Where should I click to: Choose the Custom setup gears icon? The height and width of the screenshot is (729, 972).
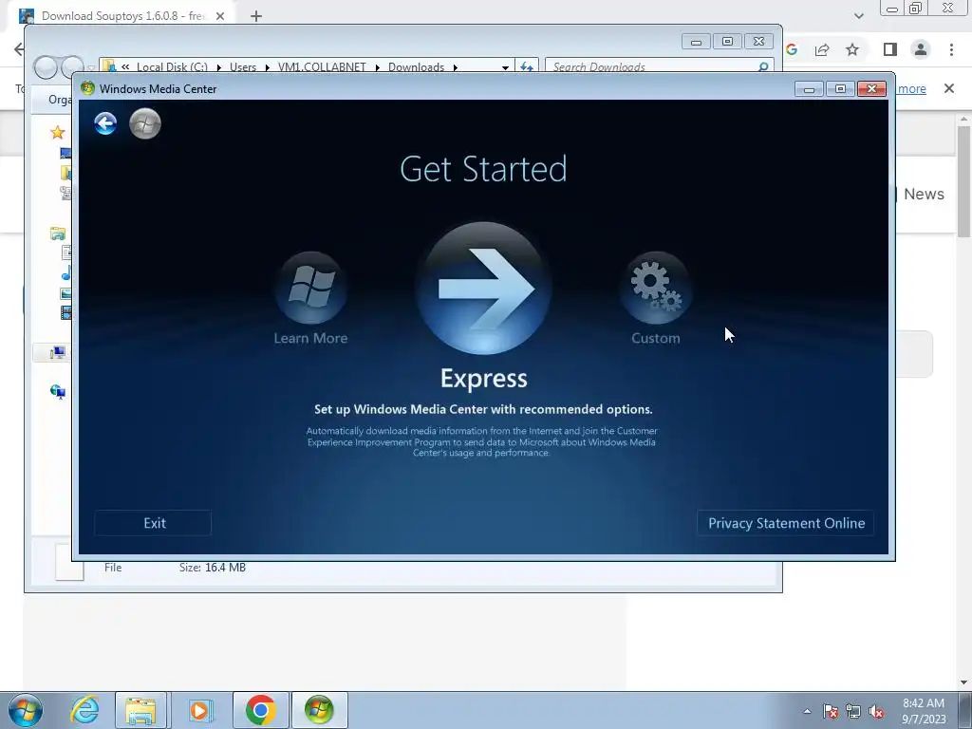pyautogui.click(x=655, y=288)
